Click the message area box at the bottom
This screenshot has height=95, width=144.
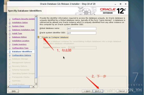83,82
